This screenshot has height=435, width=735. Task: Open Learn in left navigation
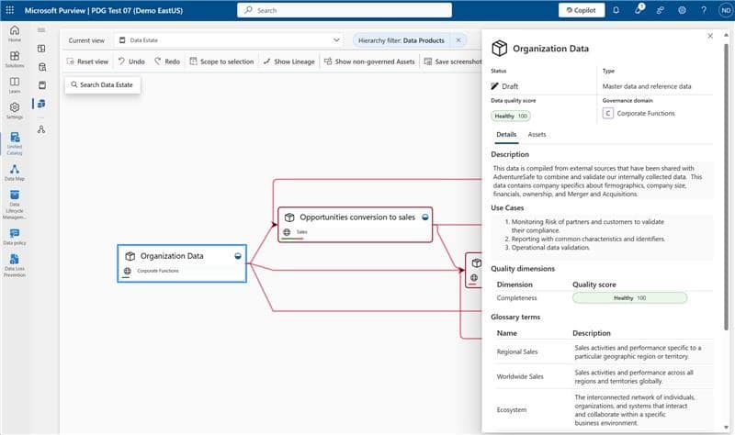pos(15,85)
